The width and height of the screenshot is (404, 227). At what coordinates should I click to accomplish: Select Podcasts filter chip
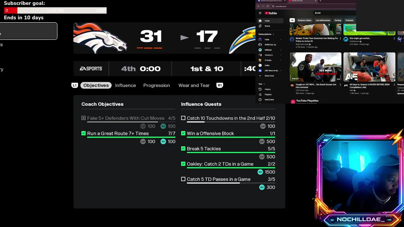(349, 20)
